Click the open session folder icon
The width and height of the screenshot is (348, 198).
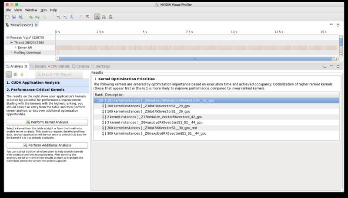tap(7, 17)
